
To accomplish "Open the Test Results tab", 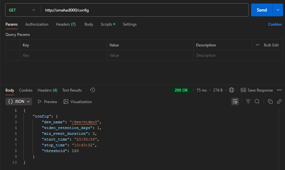I will click(72, 90).
